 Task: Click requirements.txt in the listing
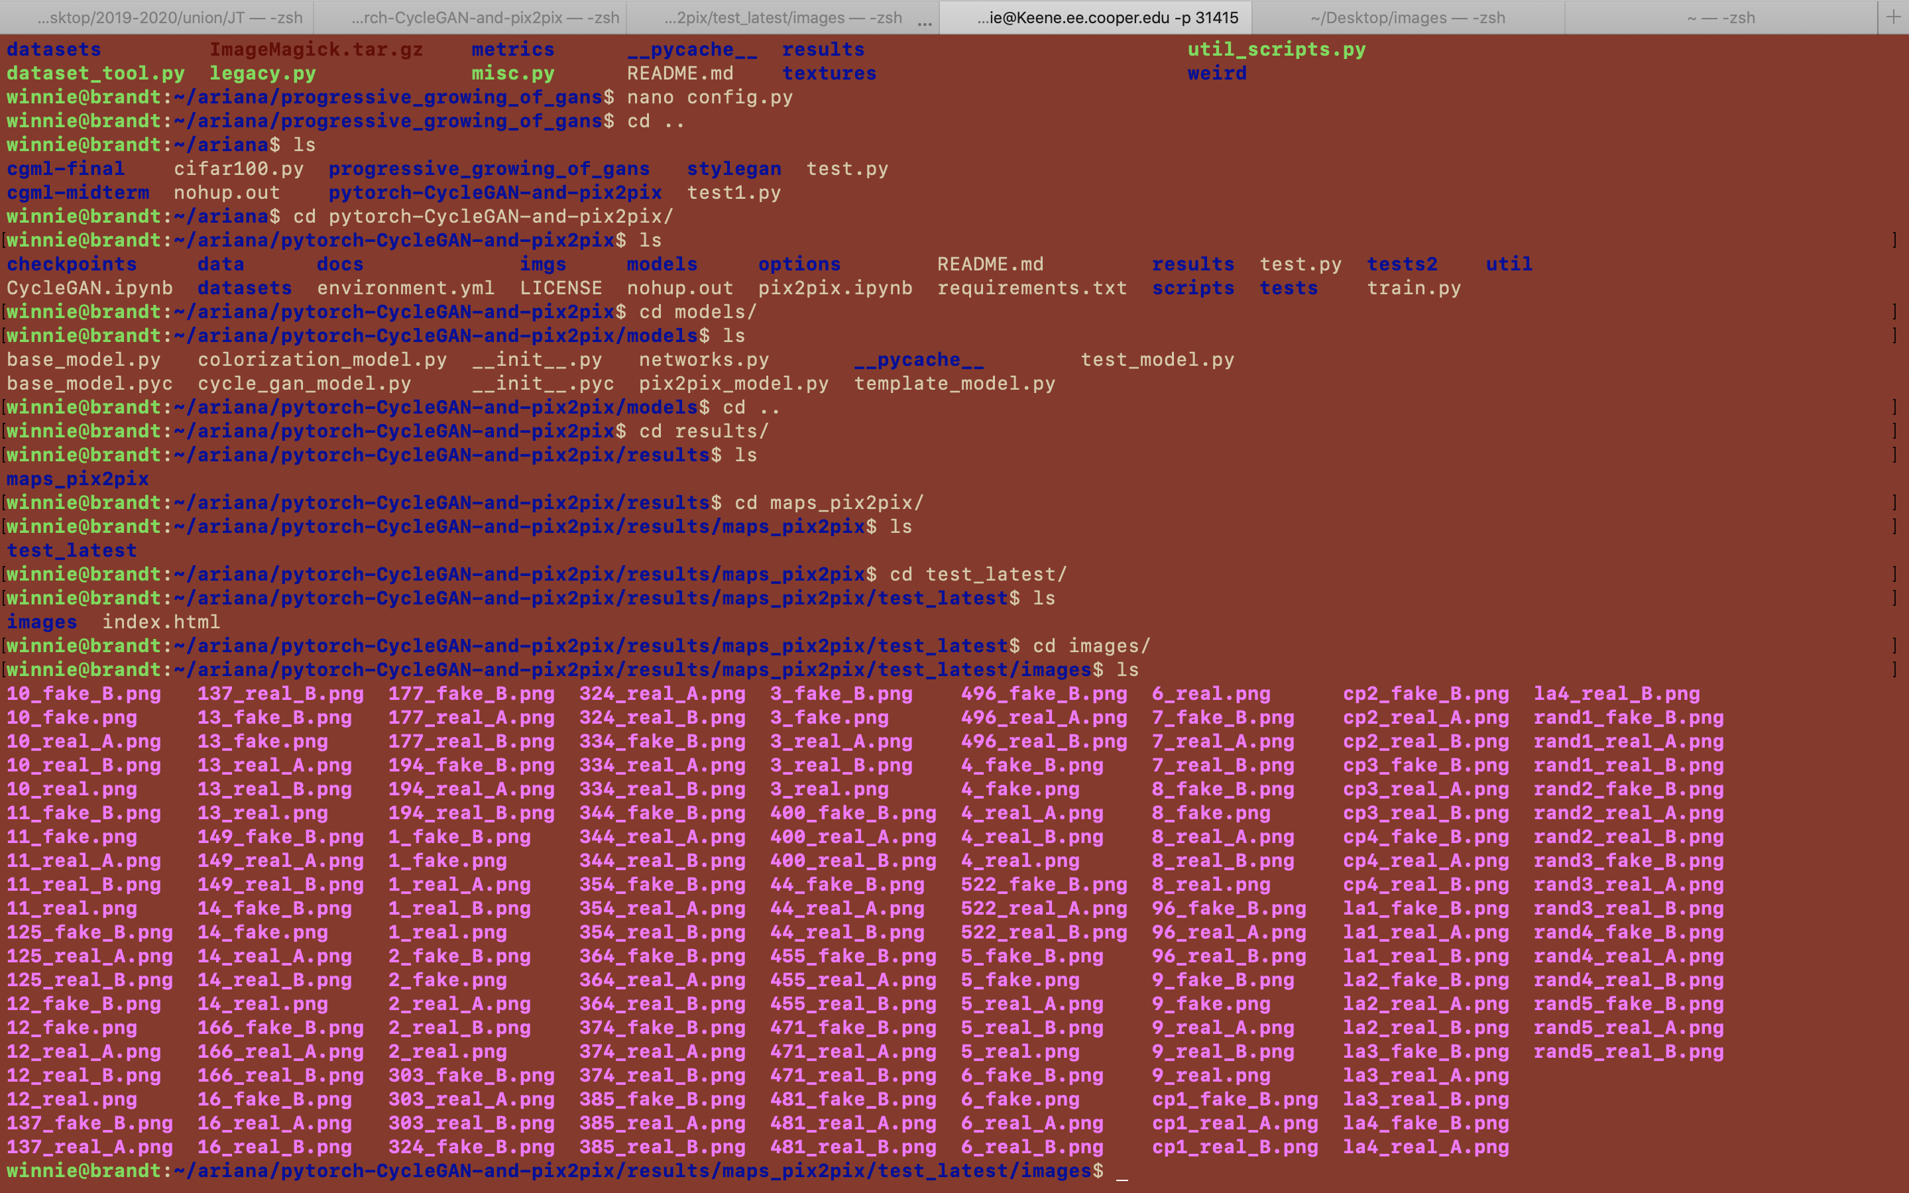tap(1032, 288)
